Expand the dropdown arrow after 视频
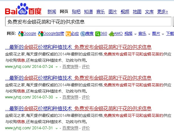Screen dimensions: 174x131 (x=135, y=34)
